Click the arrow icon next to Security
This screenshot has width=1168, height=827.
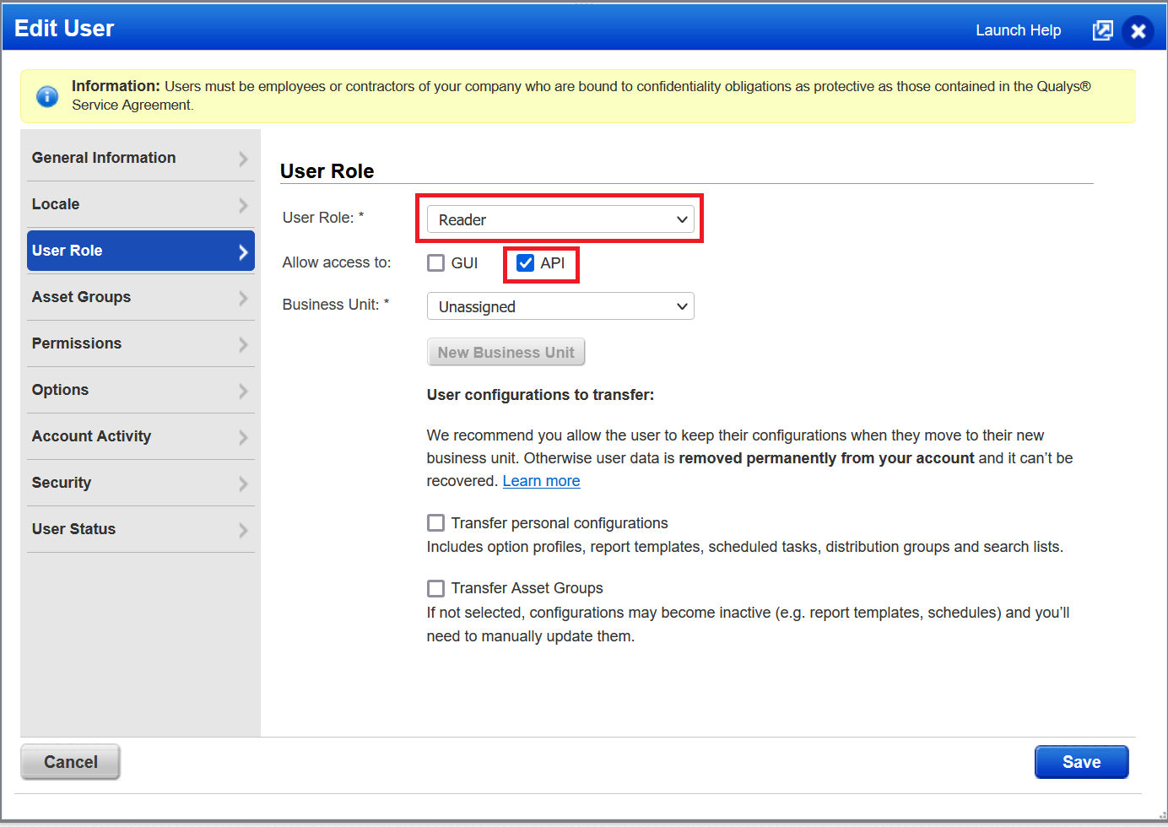pyautogui.click(x=243, y=484)
